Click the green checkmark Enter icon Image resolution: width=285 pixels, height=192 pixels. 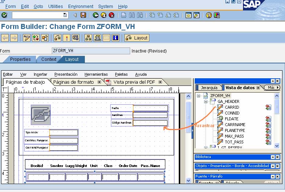pos(4,15)
